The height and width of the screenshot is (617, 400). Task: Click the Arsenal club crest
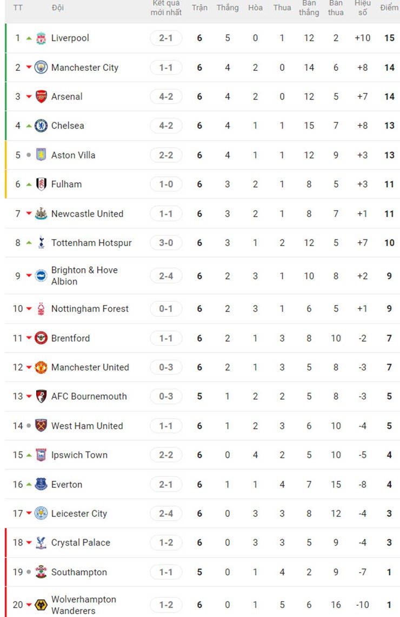pos(41,97)
